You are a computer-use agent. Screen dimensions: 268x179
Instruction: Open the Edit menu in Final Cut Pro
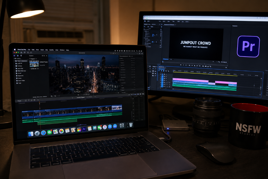tap(33, 50)
